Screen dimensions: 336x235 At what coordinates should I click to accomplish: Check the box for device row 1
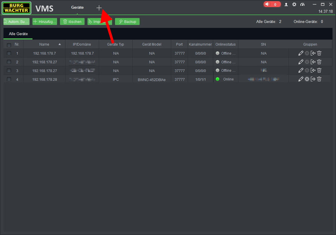pos(9,53)
